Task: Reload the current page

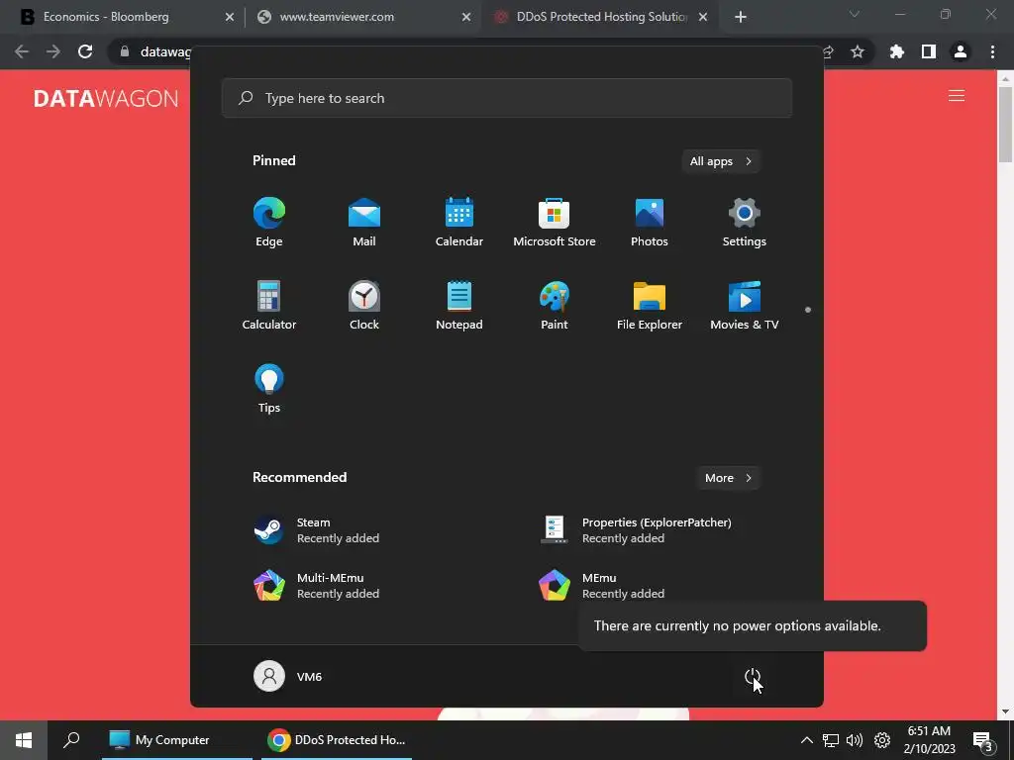Action: tap(85, 51)
